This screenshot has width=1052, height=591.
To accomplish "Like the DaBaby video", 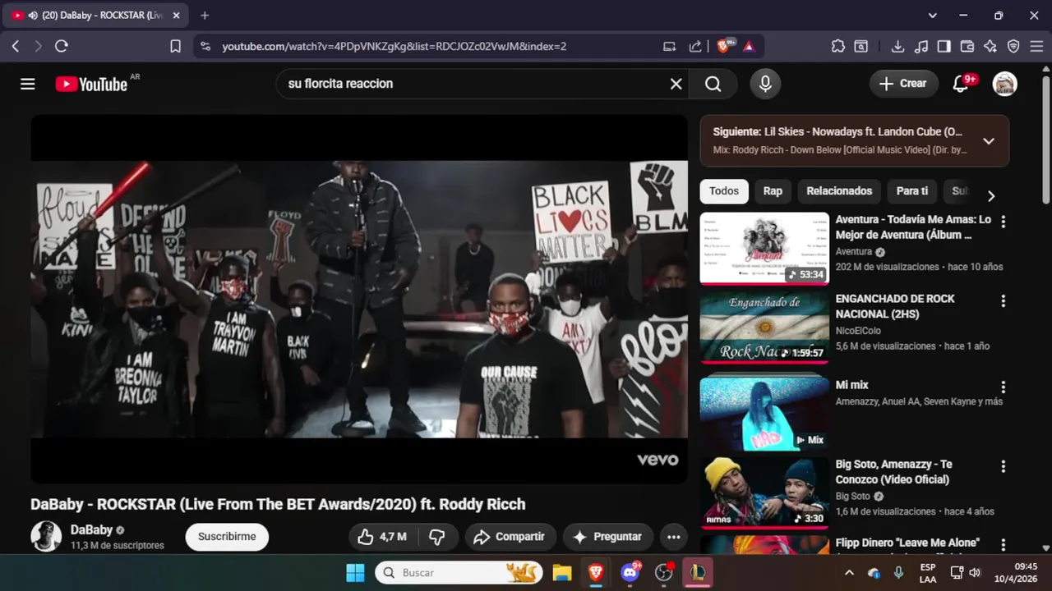I will (x=383, y=537).
